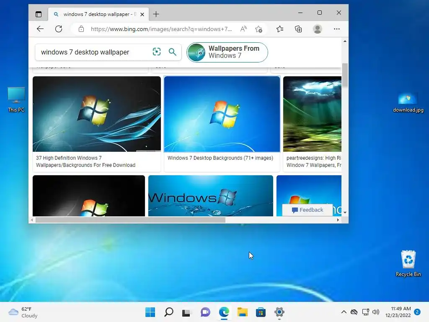Open 37 High Definition Windows 7 Wallpapers link
The width and height of the screenshot is (429, 322).
pos(85,161)
